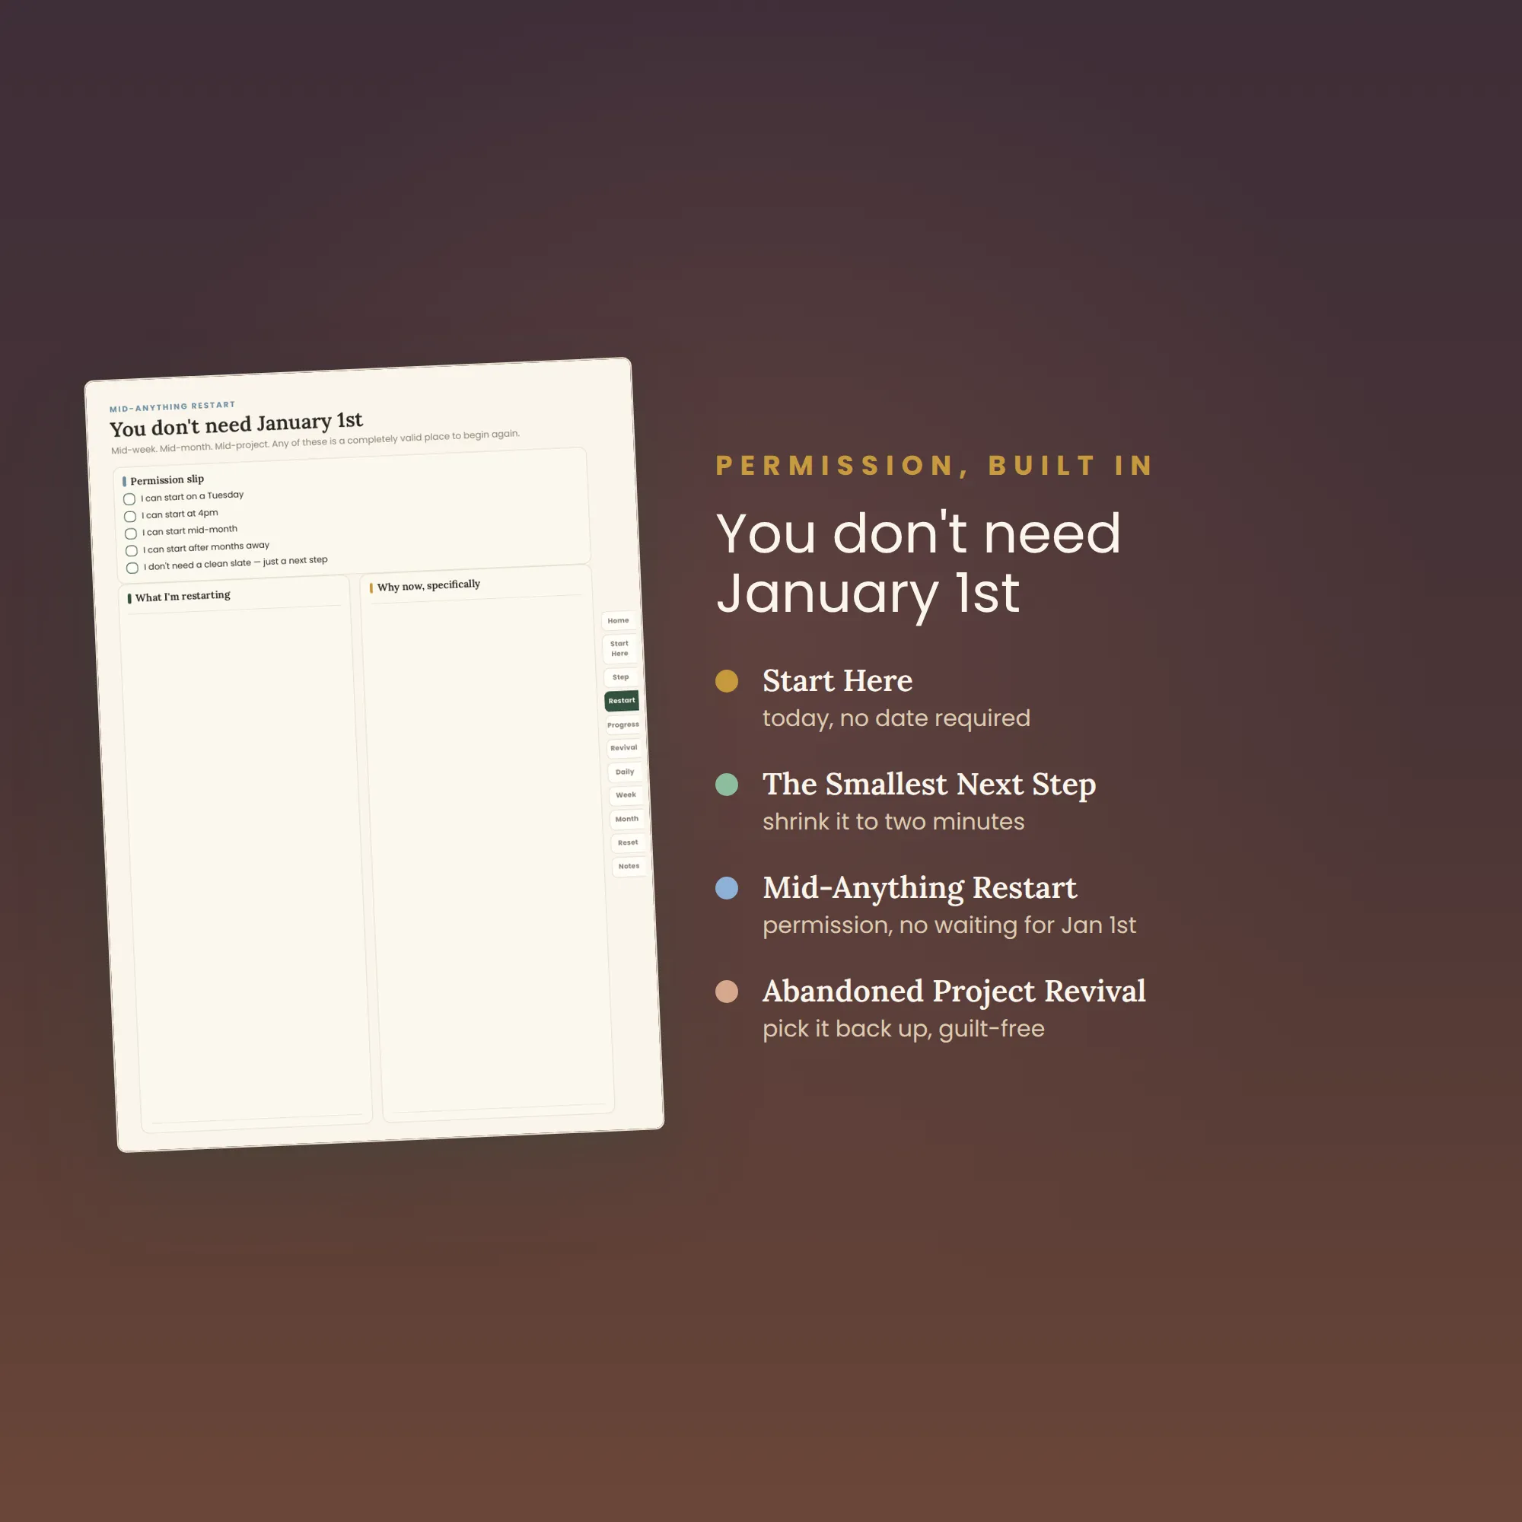Viewport: 1522px width, 1522px height.
Task: Select the Notes side tab
Action: pos(629,867)
